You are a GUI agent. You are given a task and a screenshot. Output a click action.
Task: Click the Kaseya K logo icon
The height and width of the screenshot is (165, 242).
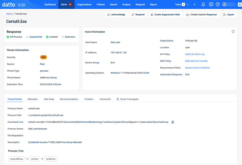pos(239,4)
